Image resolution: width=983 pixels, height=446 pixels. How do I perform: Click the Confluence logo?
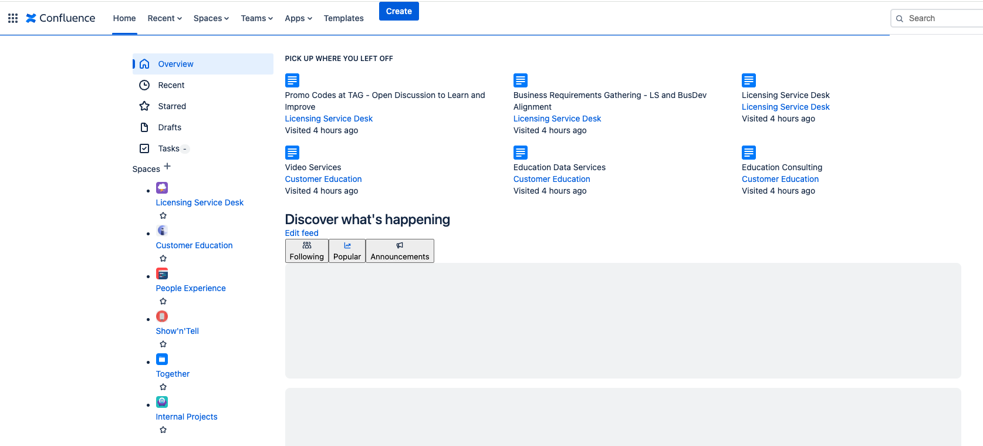(x=60, y=18)
